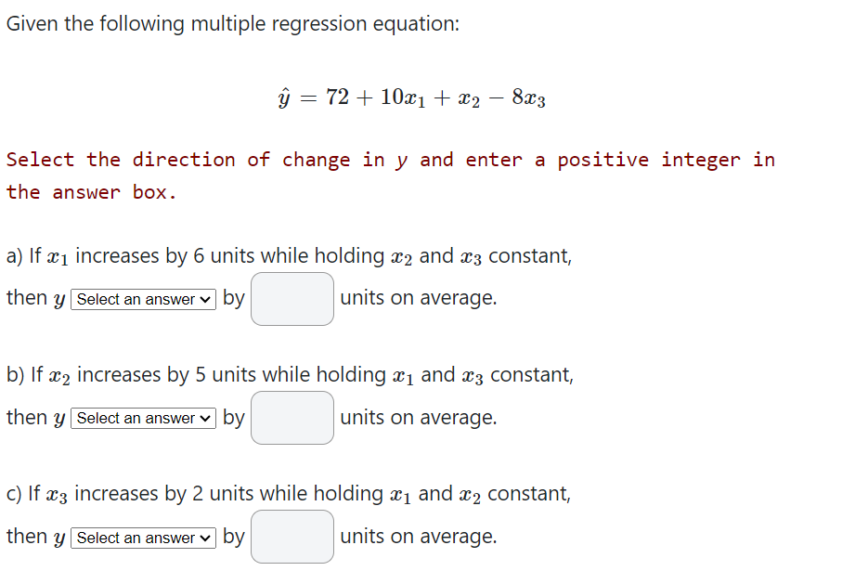This screenshot has width=868, height=571.
Task: Select the 'Select an answer' label in part c
Action: (137, 538)
